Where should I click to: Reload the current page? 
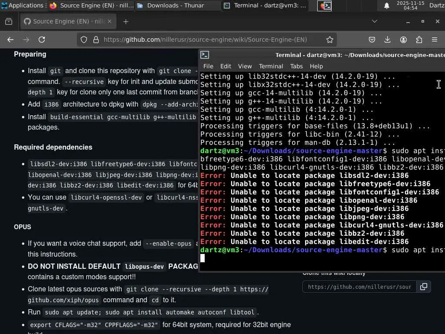42,40
